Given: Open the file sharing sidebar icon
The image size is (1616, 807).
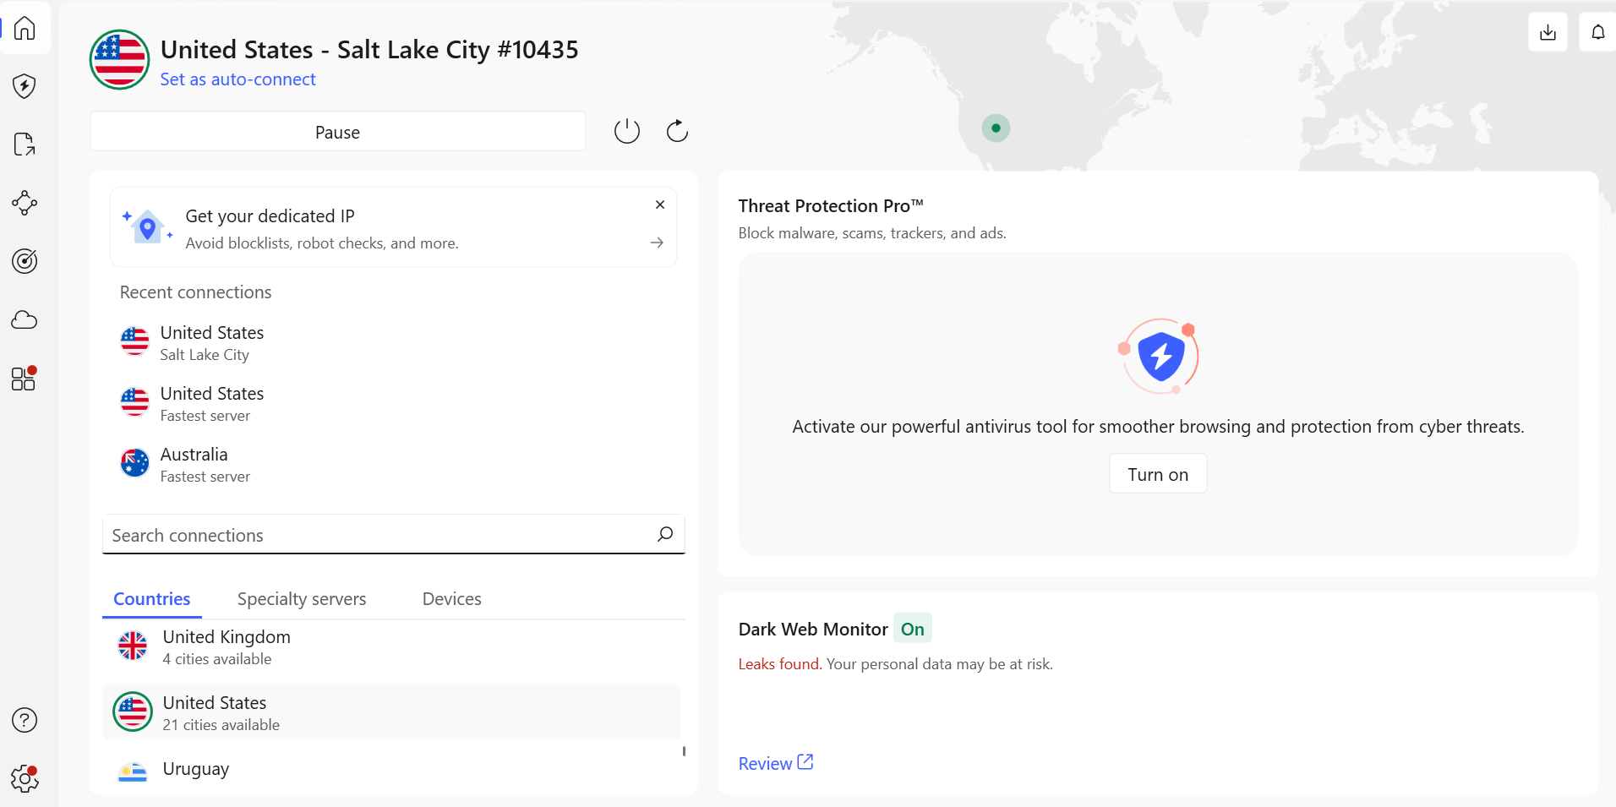Looking at the screenshot, I should [25, 144].
